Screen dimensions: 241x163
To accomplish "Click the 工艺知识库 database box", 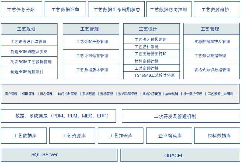I will [x=121, y=136].
